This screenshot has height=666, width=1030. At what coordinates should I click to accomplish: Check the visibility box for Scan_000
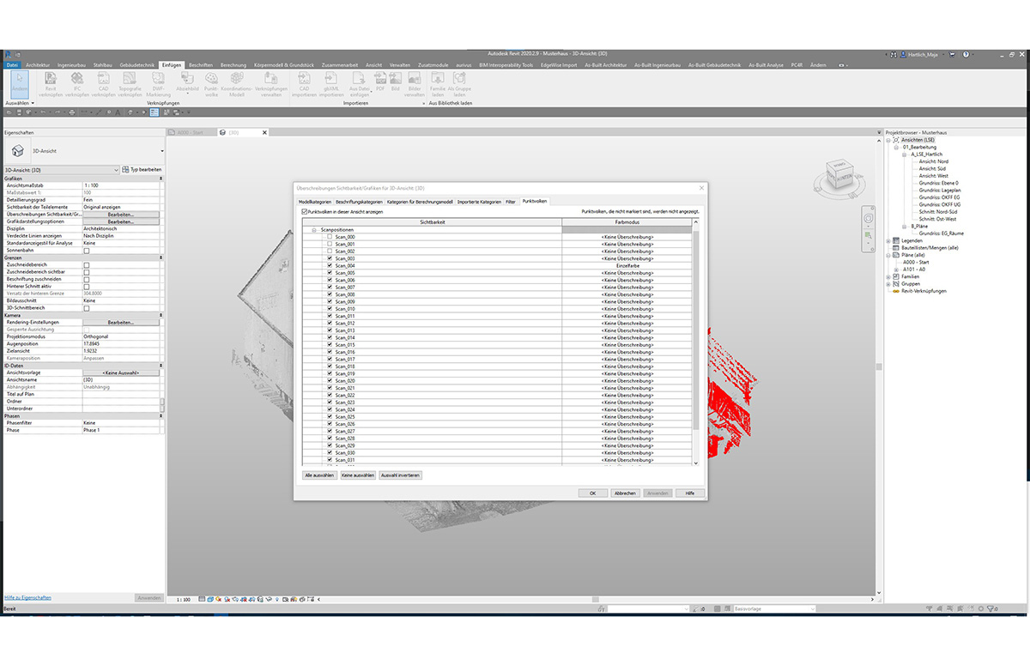point(329,237)
